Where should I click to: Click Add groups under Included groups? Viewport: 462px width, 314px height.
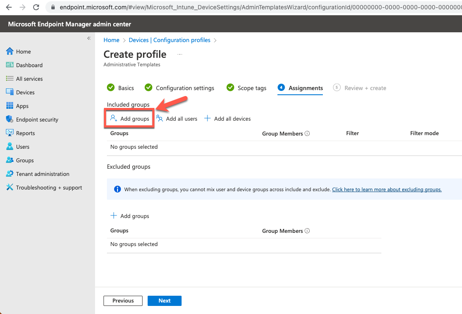point(129,119)
